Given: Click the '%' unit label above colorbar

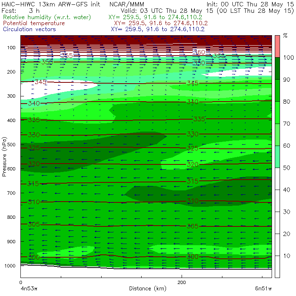Looking at the screenshot, I should coord(285,36).
